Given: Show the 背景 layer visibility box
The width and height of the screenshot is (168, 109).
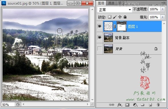Looking at the screenshot, I should coord(100,49).
